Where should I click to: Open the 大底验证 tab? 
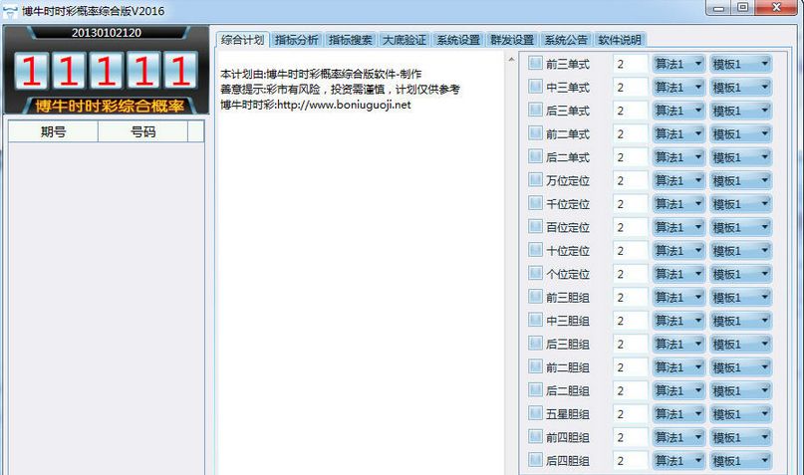tap(404, 40)
